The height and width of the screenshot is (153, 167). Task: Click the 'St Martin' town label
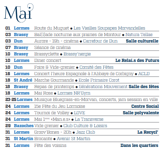[x=24, y=139]
